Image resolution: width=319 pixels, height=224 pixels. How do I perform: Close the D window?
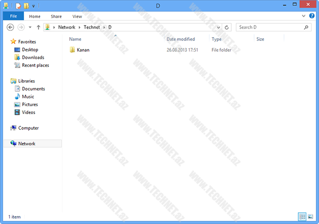coord(308,4)
